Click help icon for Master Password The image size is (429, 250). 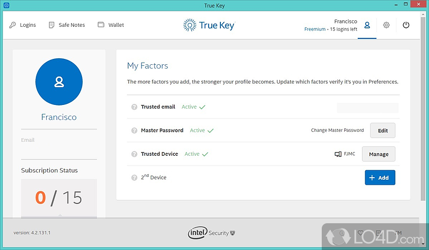(134, 130)
